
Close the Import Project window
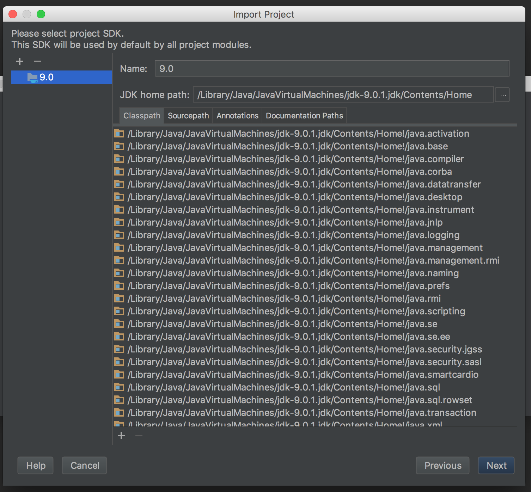tap(13, 14)
